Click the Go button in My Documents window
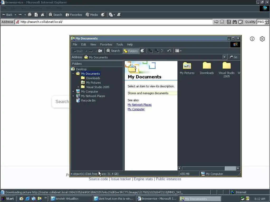Image resolution: width=270 pixels, height=202 pixels. (234, 57)
